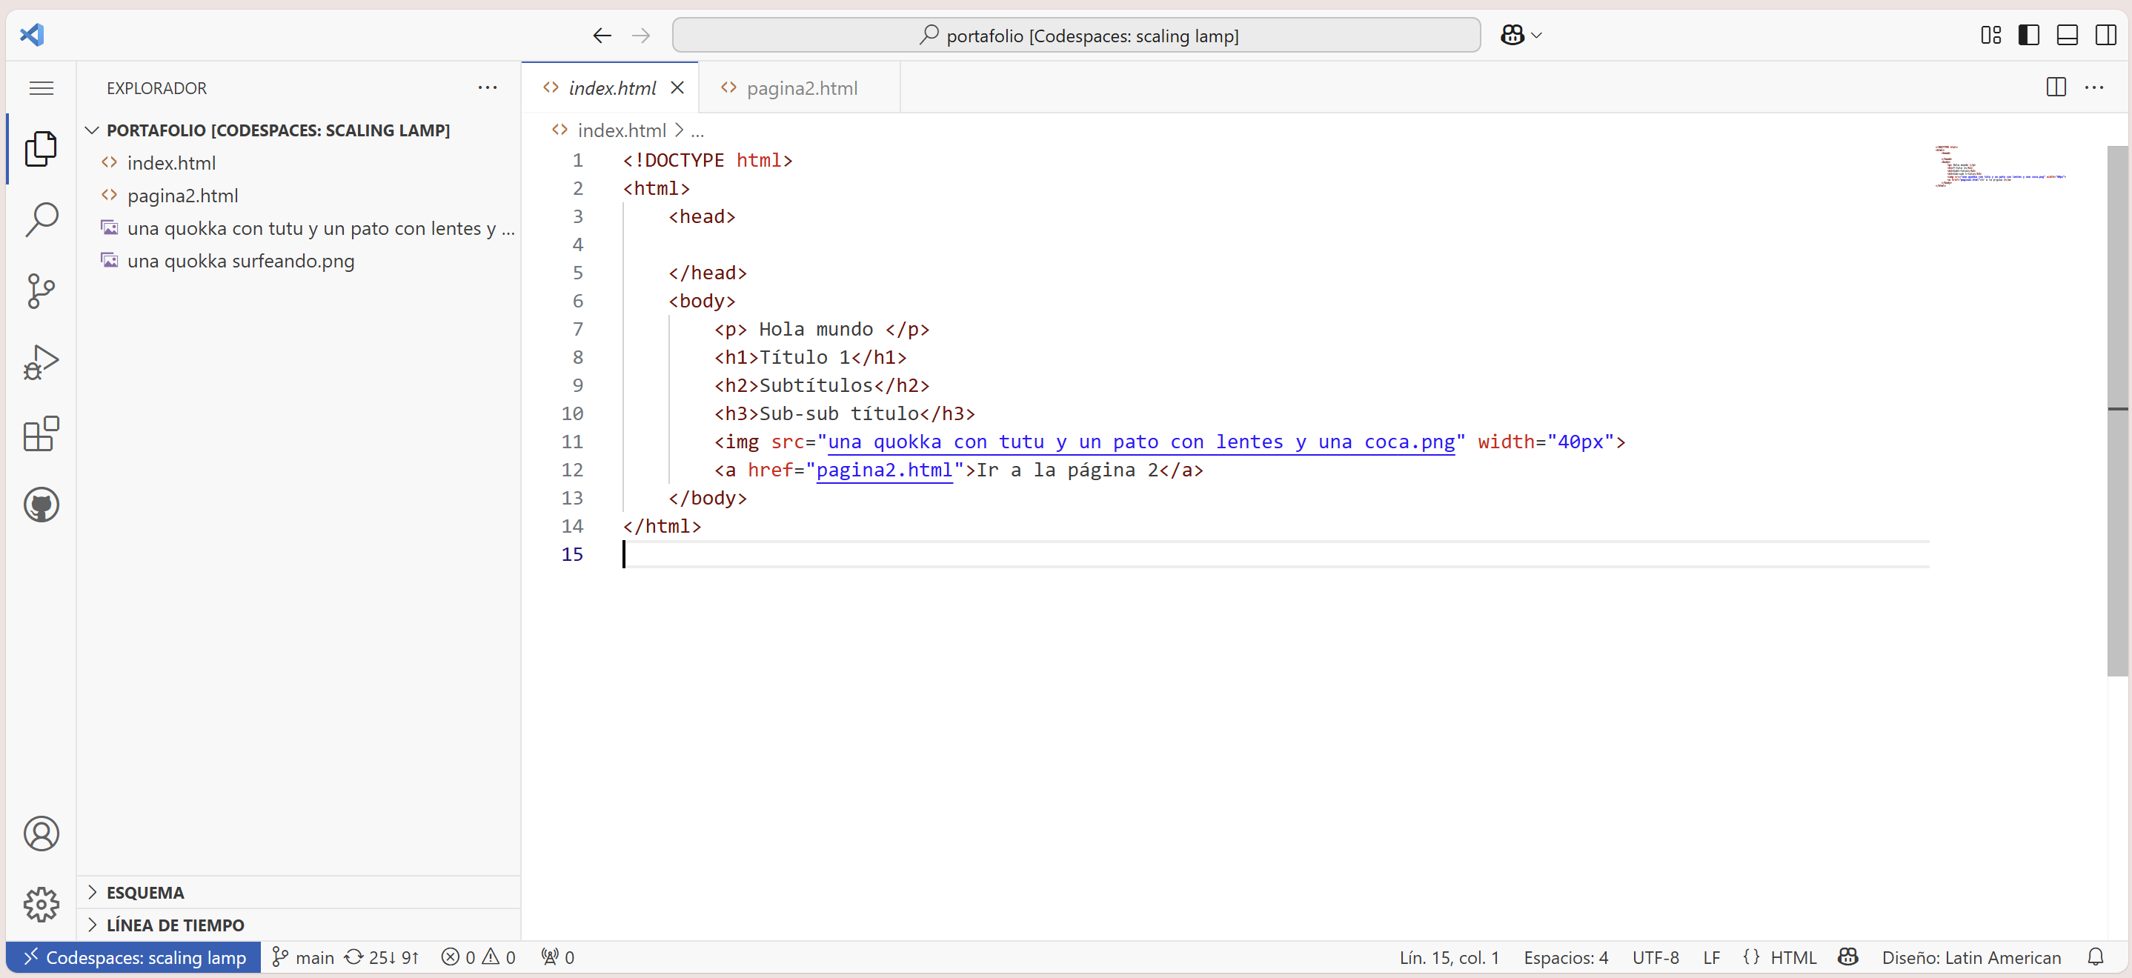Change indentation via Espacios: 4
Viewport: 2132px width, 978px height.
(1566, 957)
